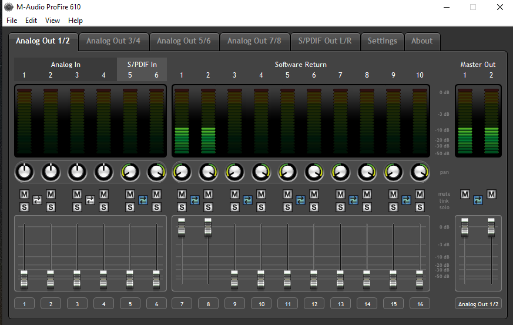Switch to Analog Out 3/4 tab
Viewport: 513px width, 325px height.
[113, 41]
